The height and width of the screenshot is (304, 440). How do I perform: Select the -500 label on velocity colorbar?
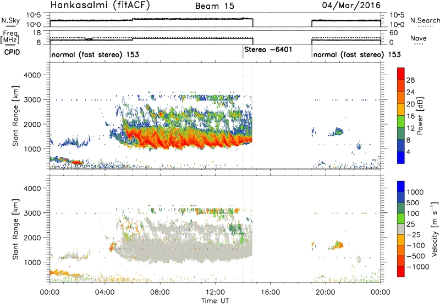pos(416,256)
